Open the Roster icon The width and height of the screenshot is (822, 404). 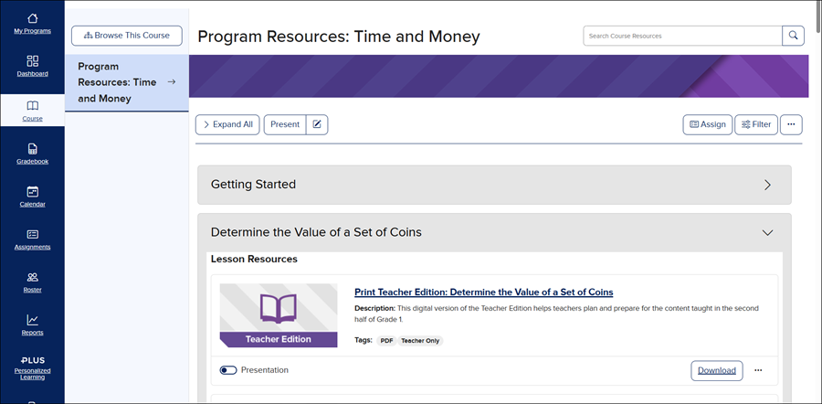coord(32,278)
